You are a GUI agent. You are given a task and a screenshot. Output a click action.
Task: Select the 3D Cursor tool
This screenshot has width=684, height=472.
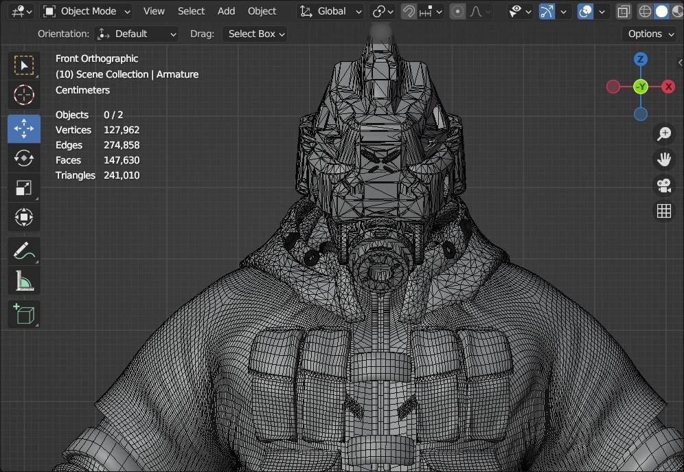pyautogui.click(x=24, y=95)
